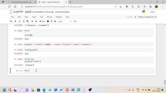Close the pyyt2 Jupyter Notebook tab
Screen dimensions: 166x93
click(x=66, y=2)
